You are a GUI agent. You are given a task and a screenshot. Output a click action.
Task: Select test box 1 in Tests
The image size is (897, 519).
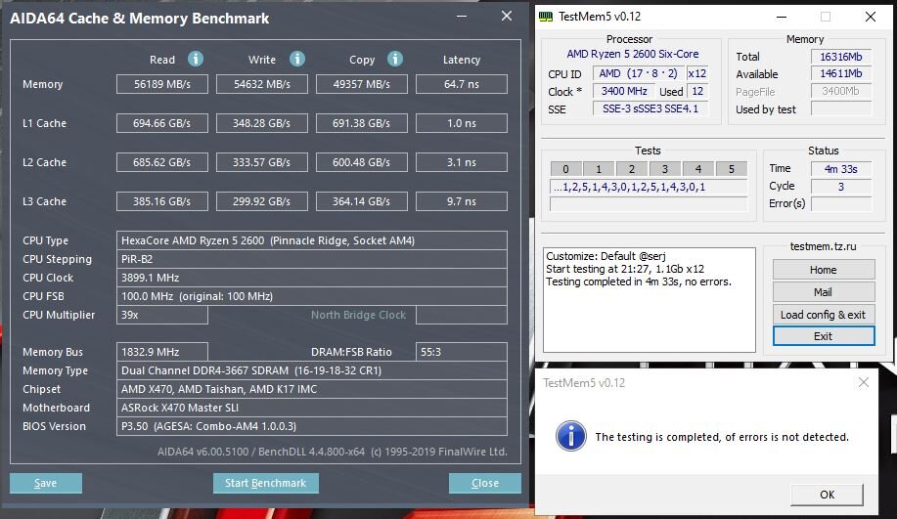(599, 169)
